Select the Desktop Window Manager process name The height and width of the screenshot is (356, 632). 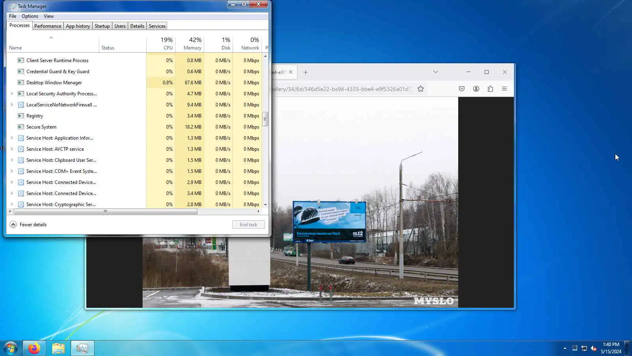(x=54, y=83)
